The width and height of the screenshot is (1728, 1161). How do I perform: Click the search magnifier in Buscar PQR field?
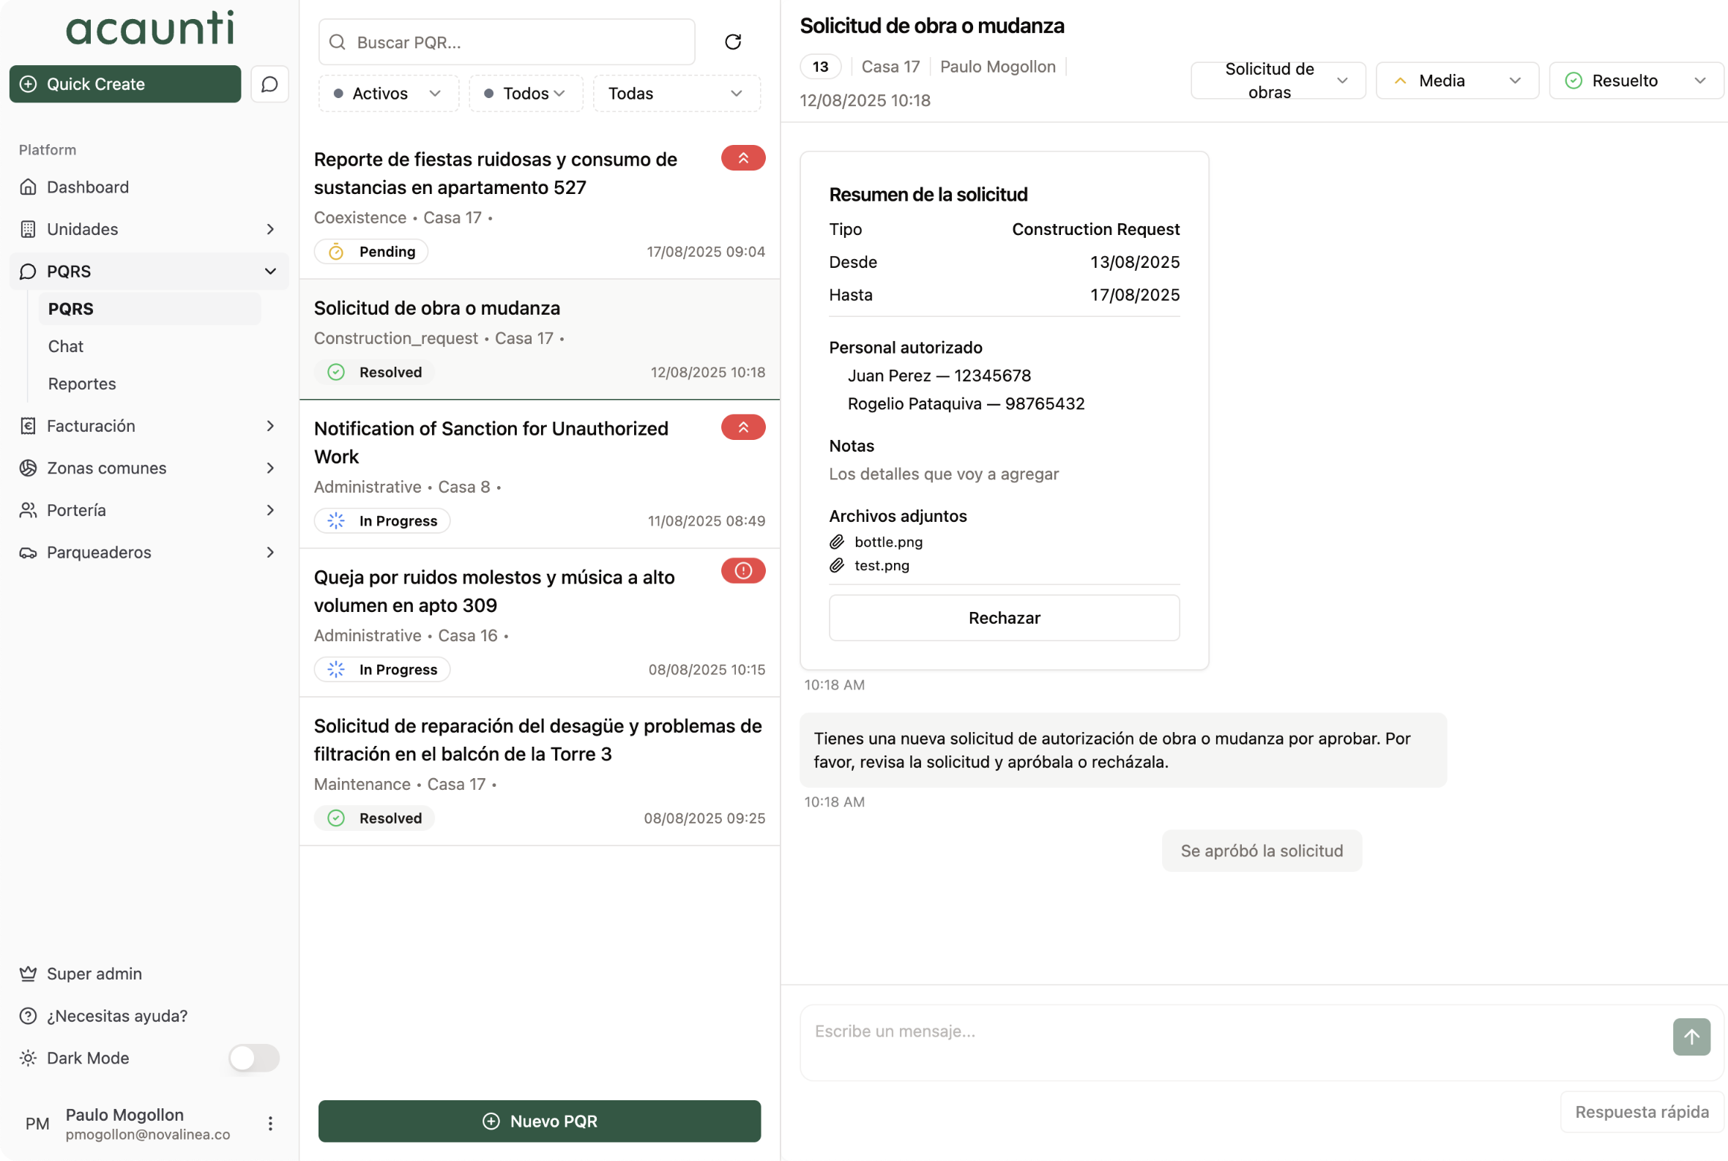338,42
